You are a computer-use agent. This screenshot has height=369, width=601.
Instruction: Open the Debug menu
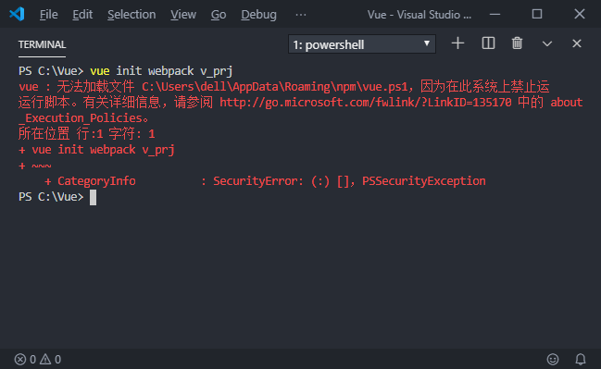(258, 15)
